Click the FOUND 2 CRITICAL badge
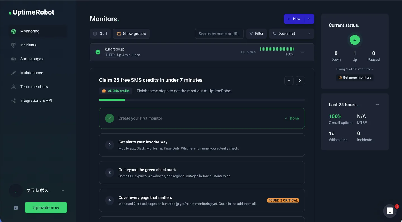 click(283, 200)
